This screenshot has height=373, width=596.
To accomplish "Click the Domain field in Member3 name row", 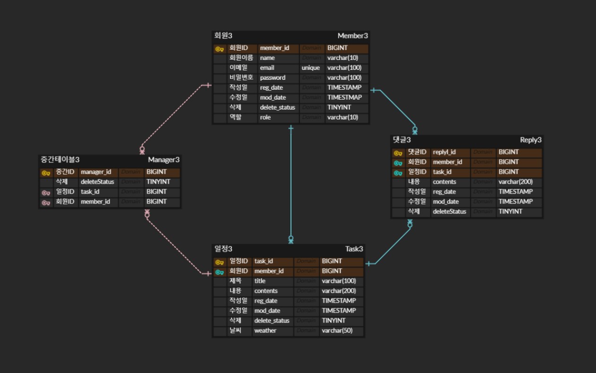I will [312, 58].
